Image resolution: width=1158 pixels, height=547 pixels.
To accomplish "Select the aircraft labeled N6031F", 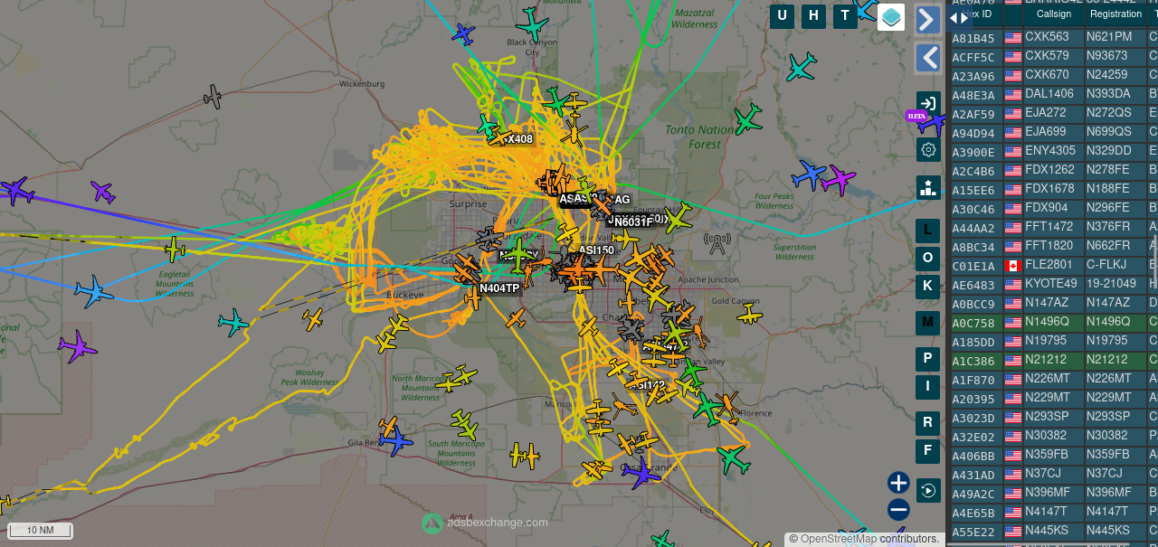I will 633,222.
